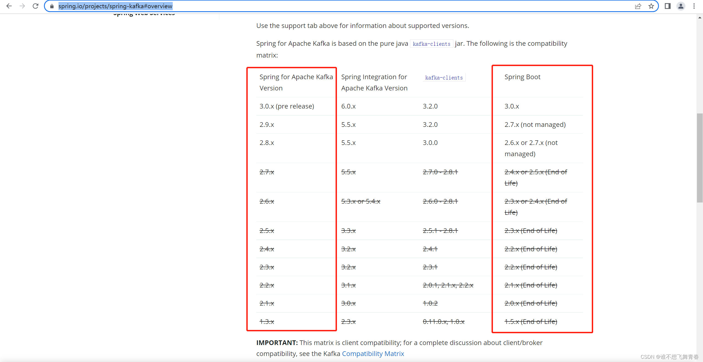Go back to the previous page

tap(9, 6)
